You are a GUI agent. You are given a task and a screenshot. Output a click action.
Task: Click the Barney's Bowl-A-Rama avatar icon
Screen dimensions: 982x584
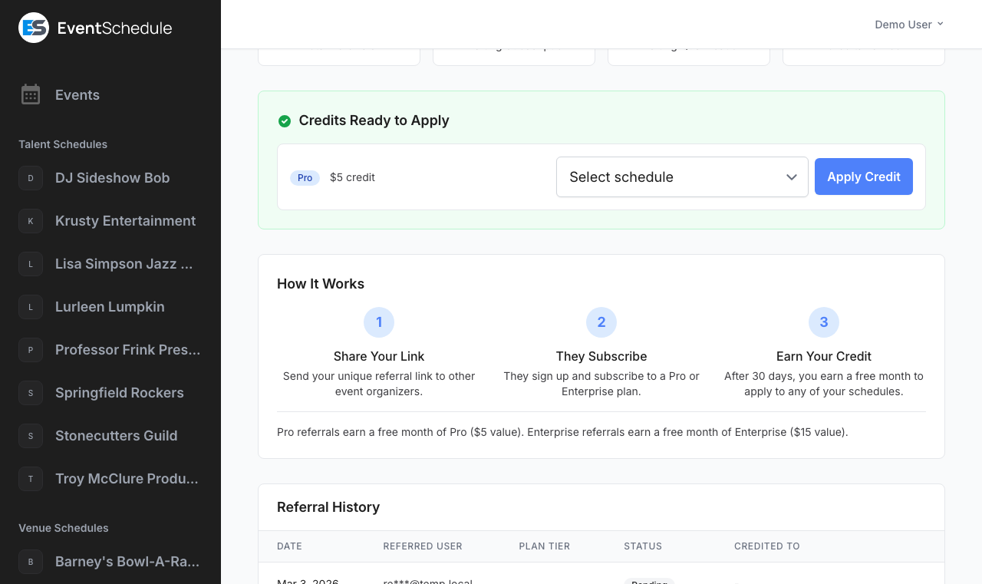pos(31,562)
